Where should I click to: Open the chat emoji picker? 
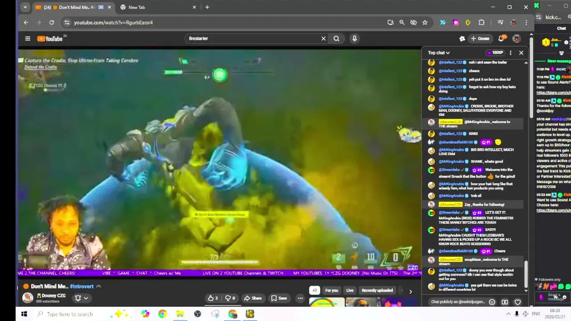492,302
